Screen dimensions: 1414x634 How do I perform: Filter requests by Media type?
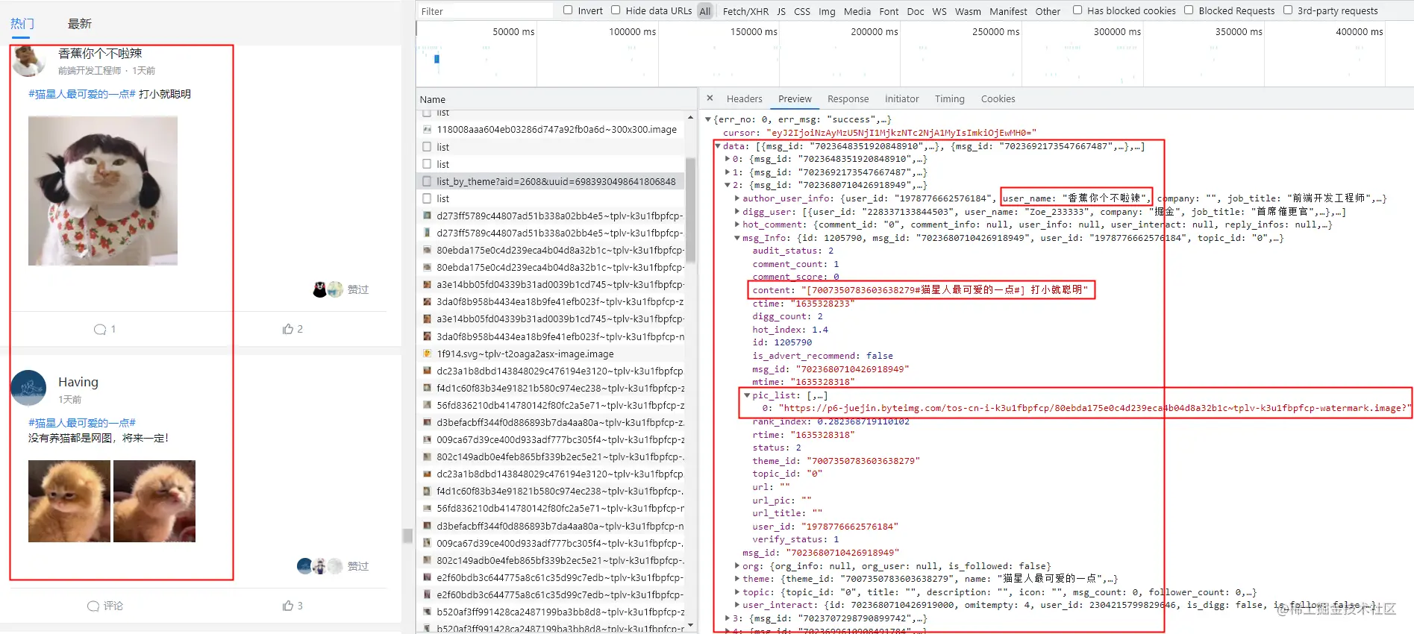(x=857, y=11)
